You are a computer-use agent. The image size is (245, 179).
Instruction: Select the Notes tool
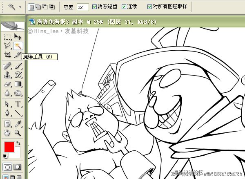click(x=7, y=124)
